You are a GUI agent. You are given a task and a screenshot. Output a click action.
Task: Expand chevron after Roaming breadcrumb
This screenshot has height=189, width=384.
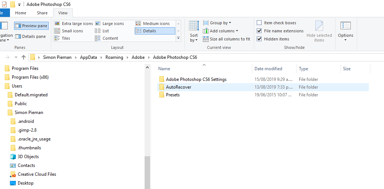click(x=127, y=57)
